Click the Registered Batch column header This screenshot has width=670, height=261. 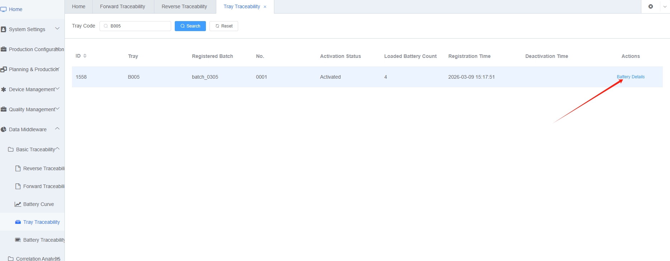212,56
